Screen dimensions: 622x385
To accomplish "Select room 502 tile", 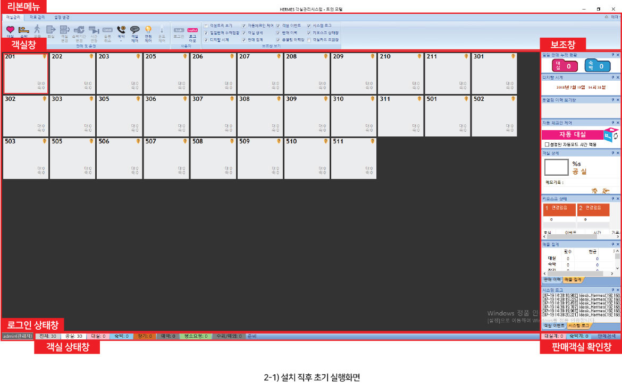I will click(x=494, y=116).
